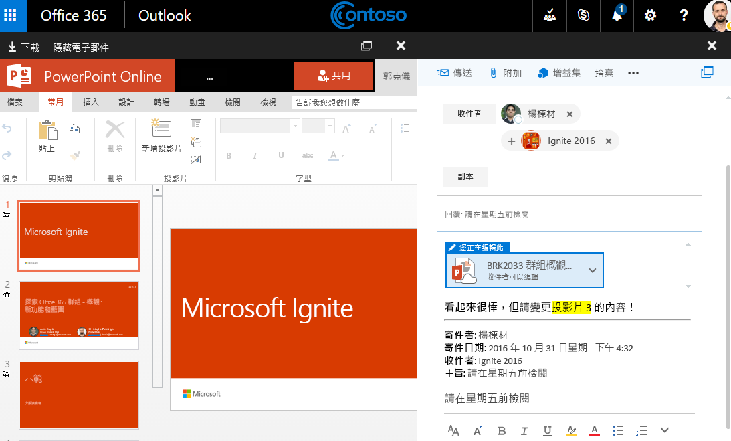The height and width of the screenshot is (441, 731).
Task: Open PowerPoint font color dropdown arrow
Action: point(342,155)
